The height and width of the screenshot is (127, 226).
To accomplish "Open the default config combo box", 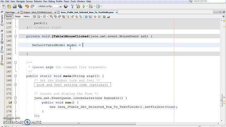I will pos(50,6).
